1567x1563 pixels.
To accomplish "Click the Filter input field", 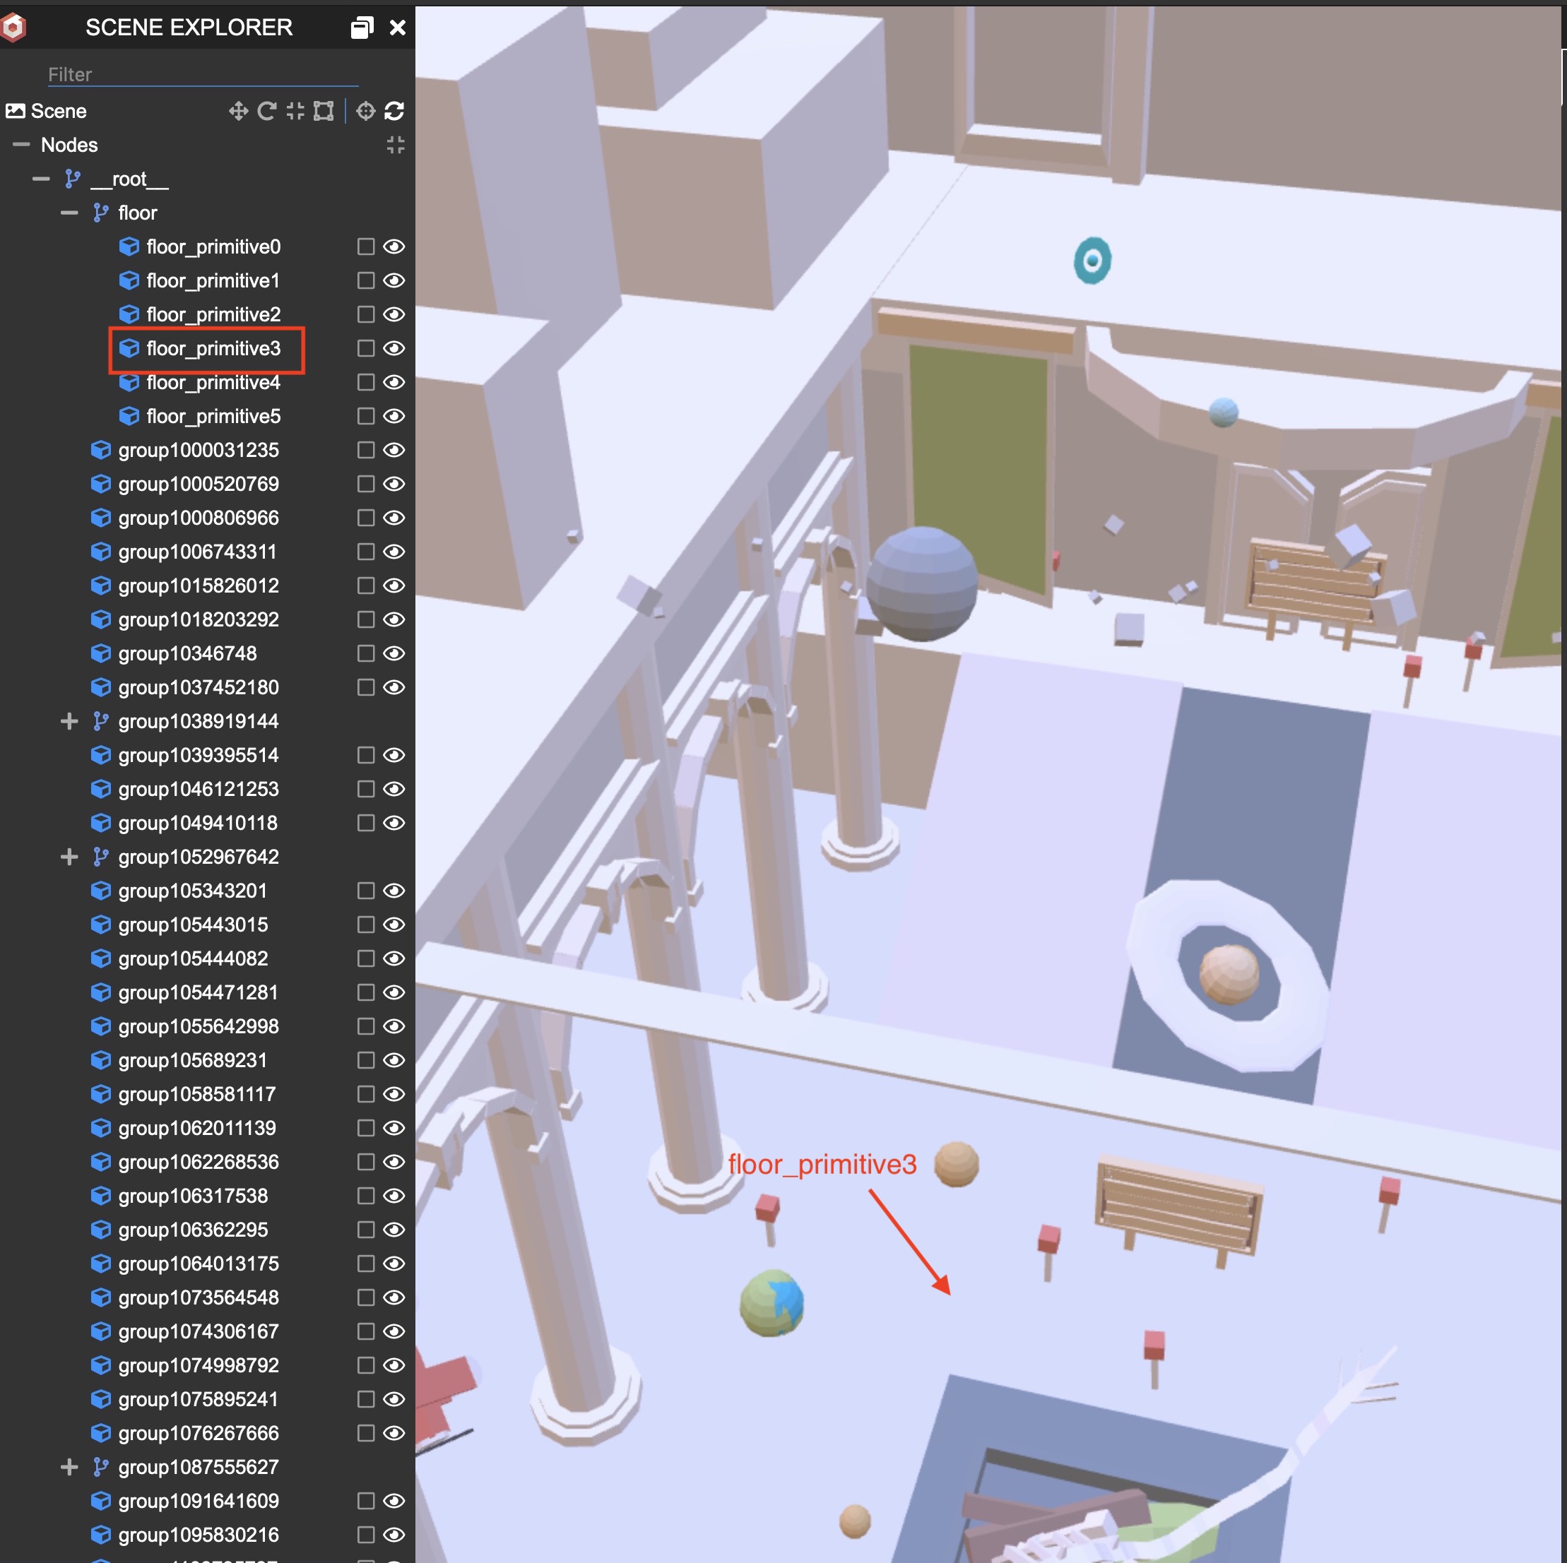I will coord(203,75).
